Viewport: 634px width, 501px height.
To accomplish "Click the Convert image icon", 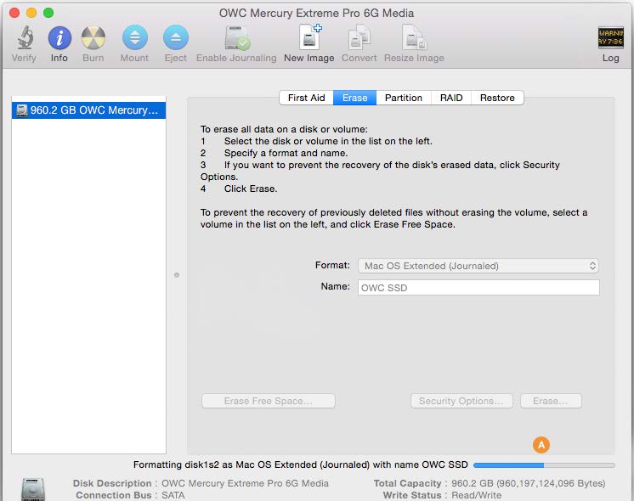I will point(359,37).
